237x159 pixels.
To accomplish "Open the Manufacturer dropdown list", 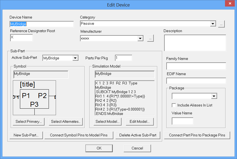I will tap(140, 38).
